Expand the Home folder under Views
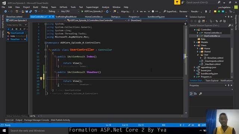This screenshot has height=134, width=239. point(198,48)
